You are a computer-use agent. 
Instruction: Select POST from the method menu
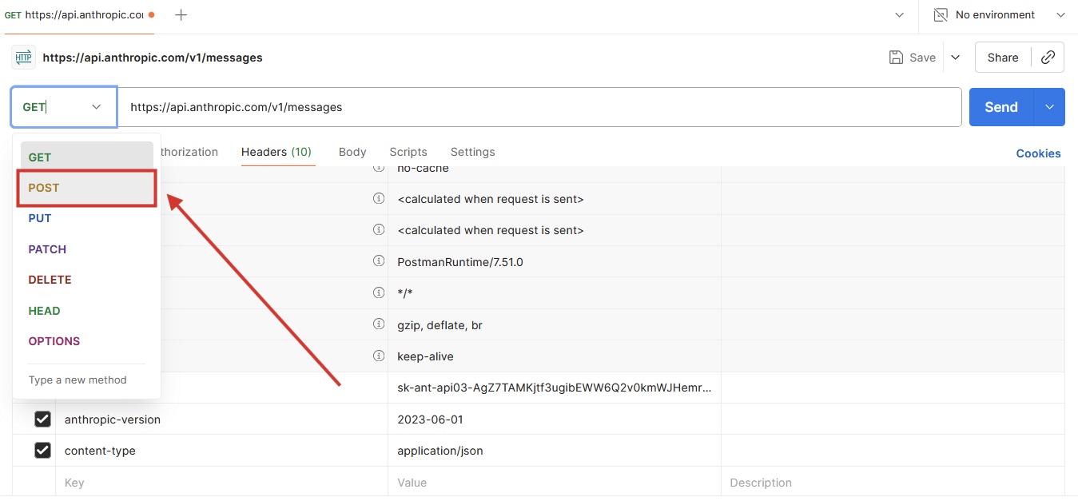[43, 187]
